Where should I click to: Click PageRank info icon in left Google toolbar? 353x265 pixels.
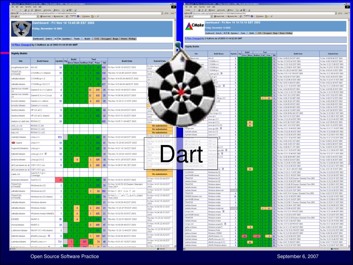[78, 16]
